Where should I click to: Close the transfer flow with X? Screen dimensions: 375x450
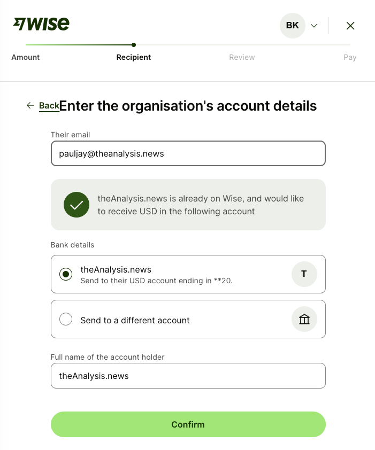pos(350,26)
